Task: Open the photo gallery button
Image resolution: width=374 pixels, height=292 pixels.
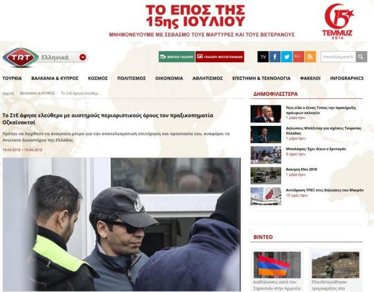Action: click(x=219, y=57)
